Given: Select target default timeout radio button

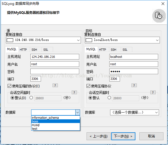Looking at the screenshot, I should pyautogui.click(x=90, y=98).
